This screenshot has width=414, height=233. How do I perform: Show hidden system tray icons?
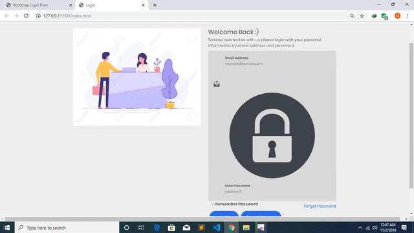click(x=360, y=227)
